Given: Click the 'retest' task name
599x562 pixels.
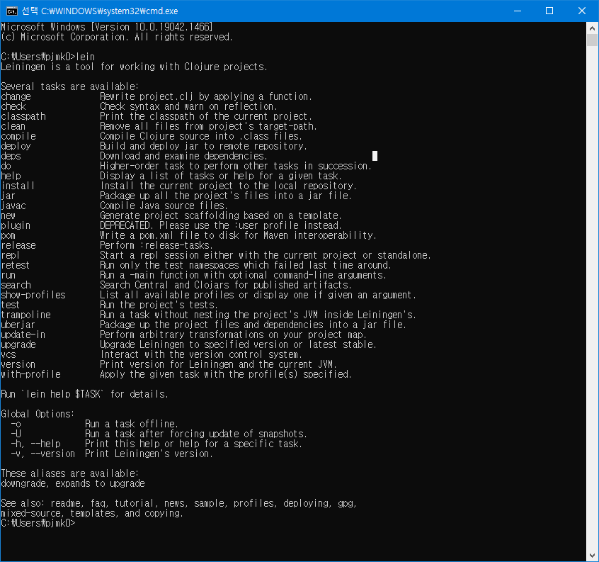Looking at the screenshot, I should point(15,265).
